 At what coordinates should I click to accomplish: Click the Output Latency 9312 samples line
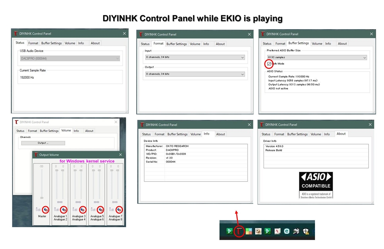point(294,84)
